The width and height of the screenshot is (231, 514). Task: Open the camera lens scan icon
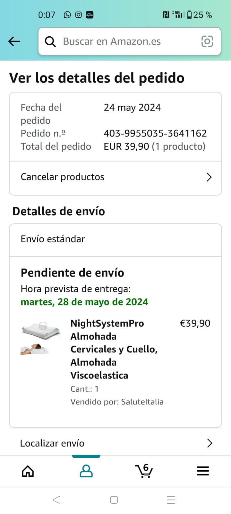coord(207,41)
